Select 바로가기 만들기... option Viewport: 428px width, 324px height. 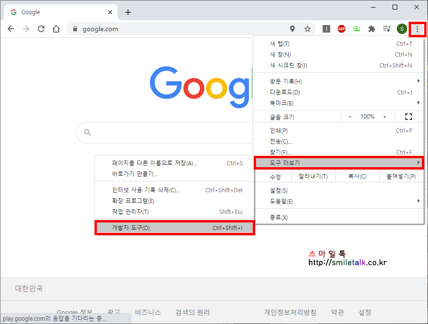174,174
